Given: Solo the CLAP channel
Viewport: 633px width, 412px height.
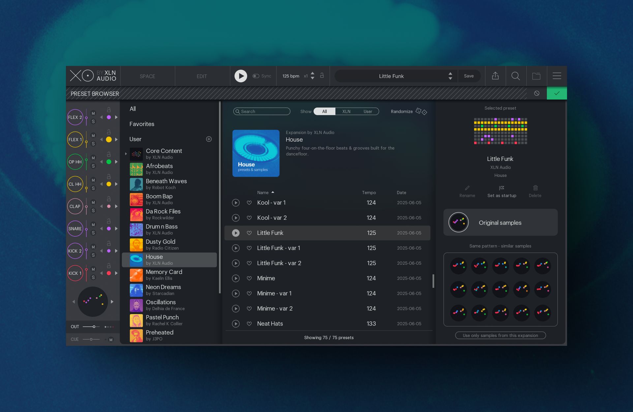Looking at the screenshot, I should (x=93, y=211).
